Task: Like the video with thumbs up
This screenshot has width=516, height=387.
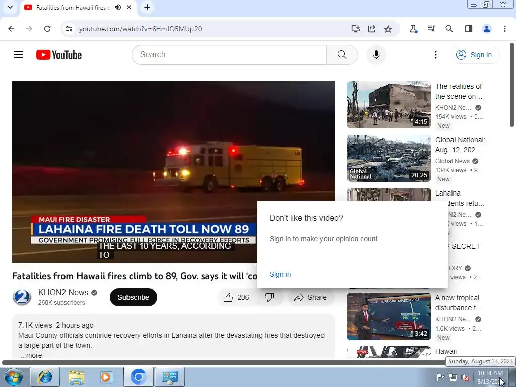Action: pos(236,297)
